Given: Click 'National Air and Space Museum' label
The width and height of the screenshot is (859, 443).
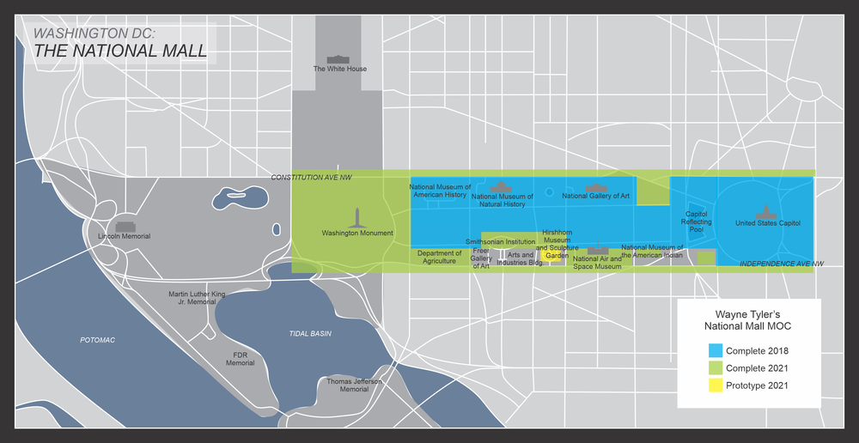Looking at the screenshot, I should (597, 263).
